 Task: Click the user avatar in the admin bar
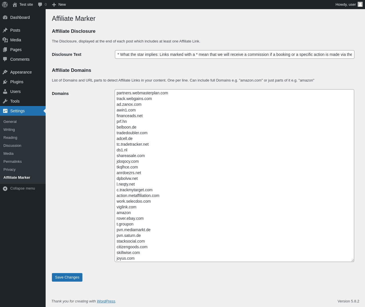[360, 4]
